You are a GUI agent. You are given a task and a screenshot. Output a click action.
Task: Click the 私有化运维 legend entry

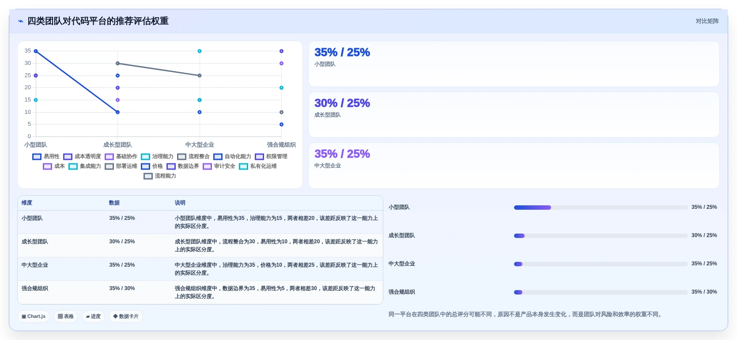coord(258,166)
